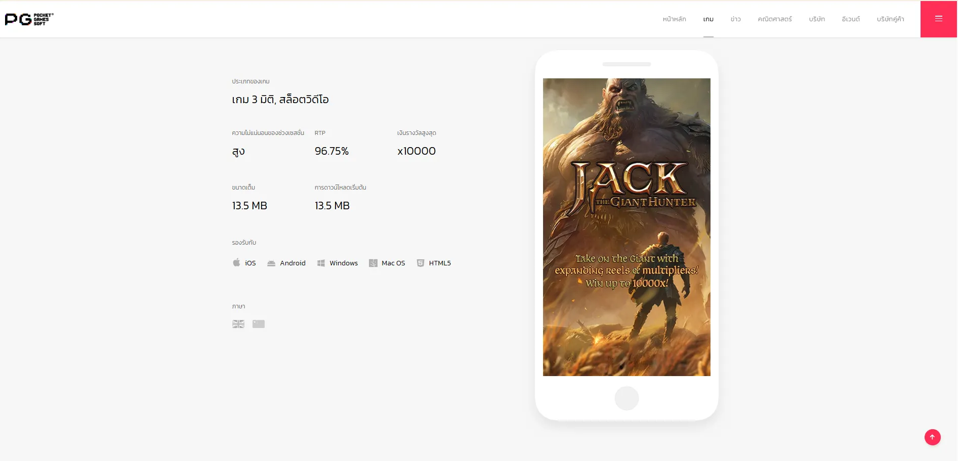Click the Jack the Giant Hunter poster
The width and height of the screenshot is (958, 461).
626,227
